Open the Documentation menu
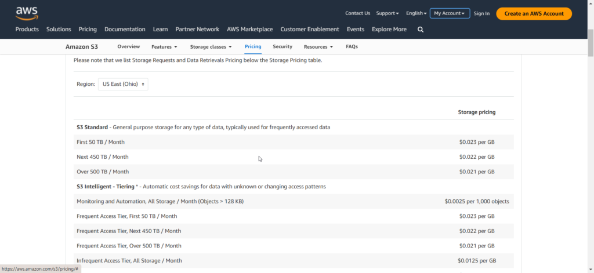Image resolution: width=594 pixels, height=273 pixels. pyautogui.click(x=125, y=29)
